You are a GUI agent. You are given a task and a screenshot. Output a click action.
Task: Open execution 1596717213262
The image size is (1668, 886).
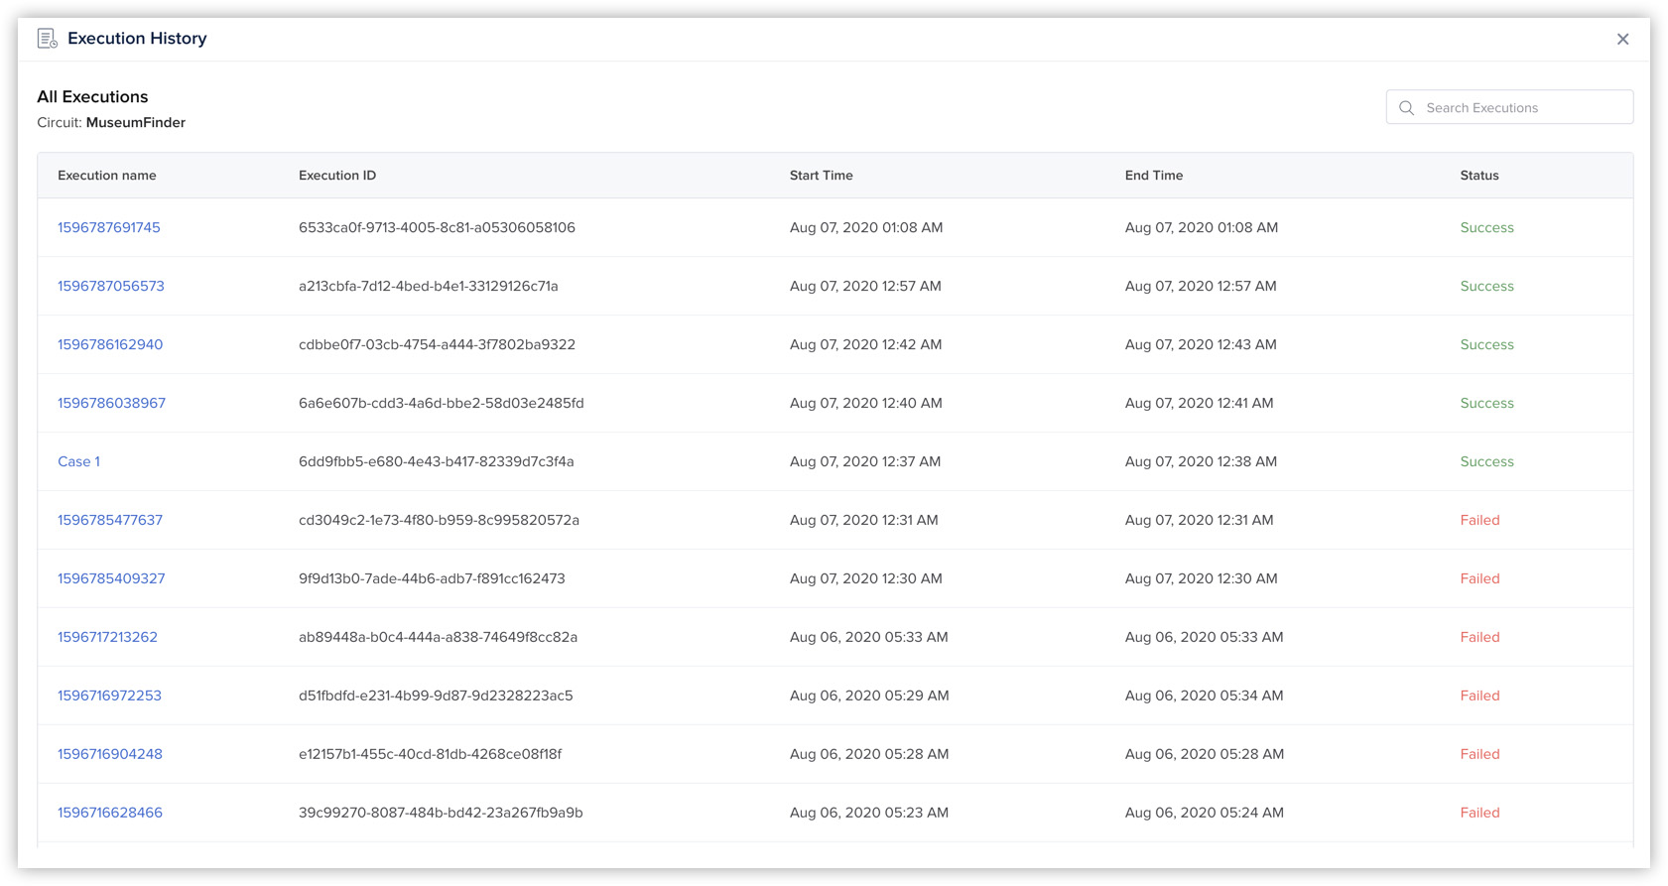coord(107,637)
